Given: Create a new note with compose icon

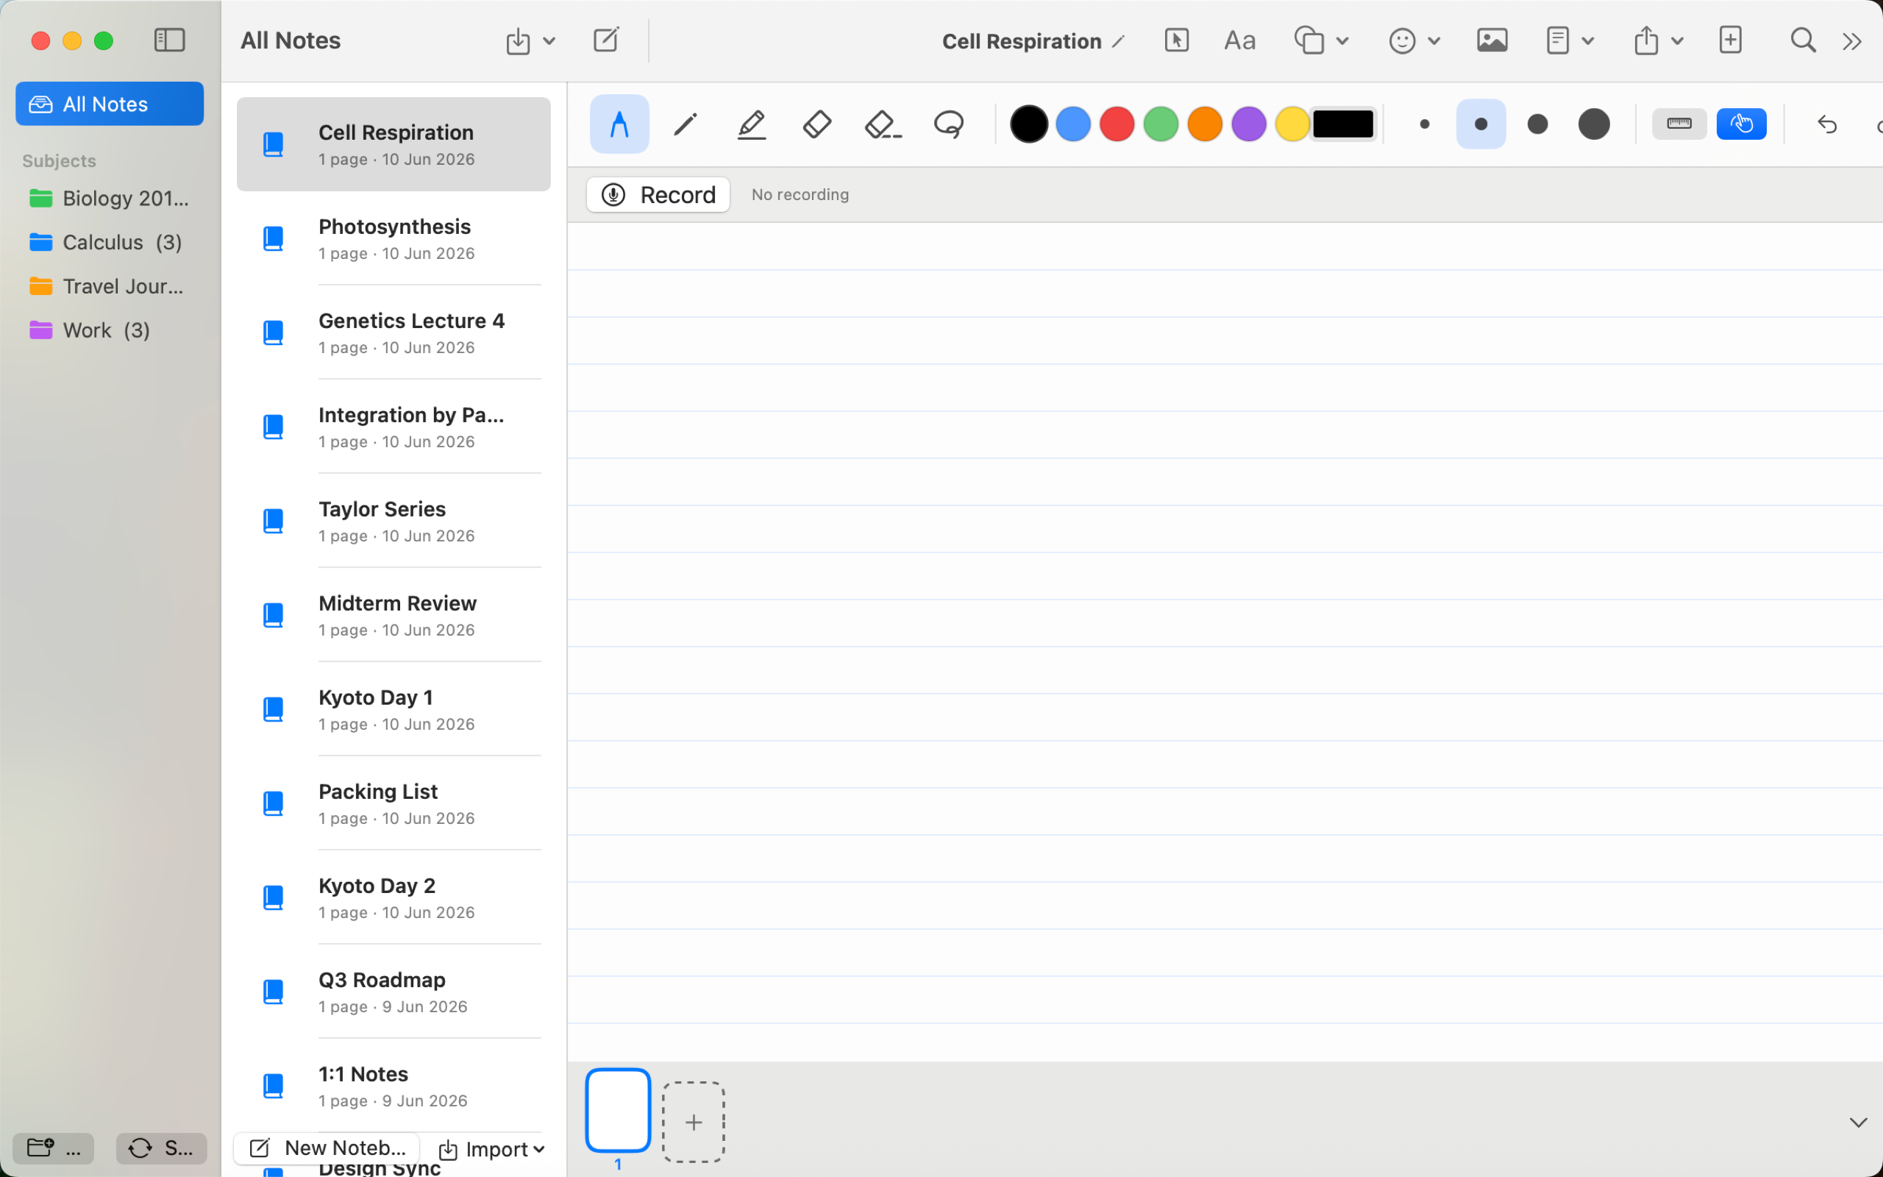Looking at the screenshot, I should [605, 40].
